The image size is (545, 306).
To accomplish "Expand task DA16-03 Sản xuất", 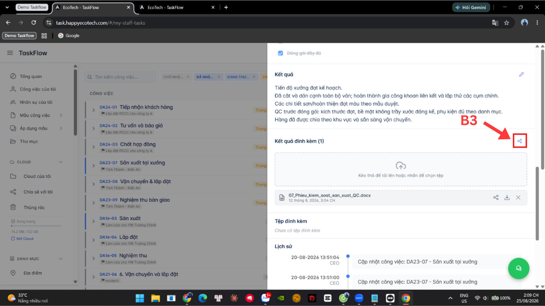I will (93, 221).
